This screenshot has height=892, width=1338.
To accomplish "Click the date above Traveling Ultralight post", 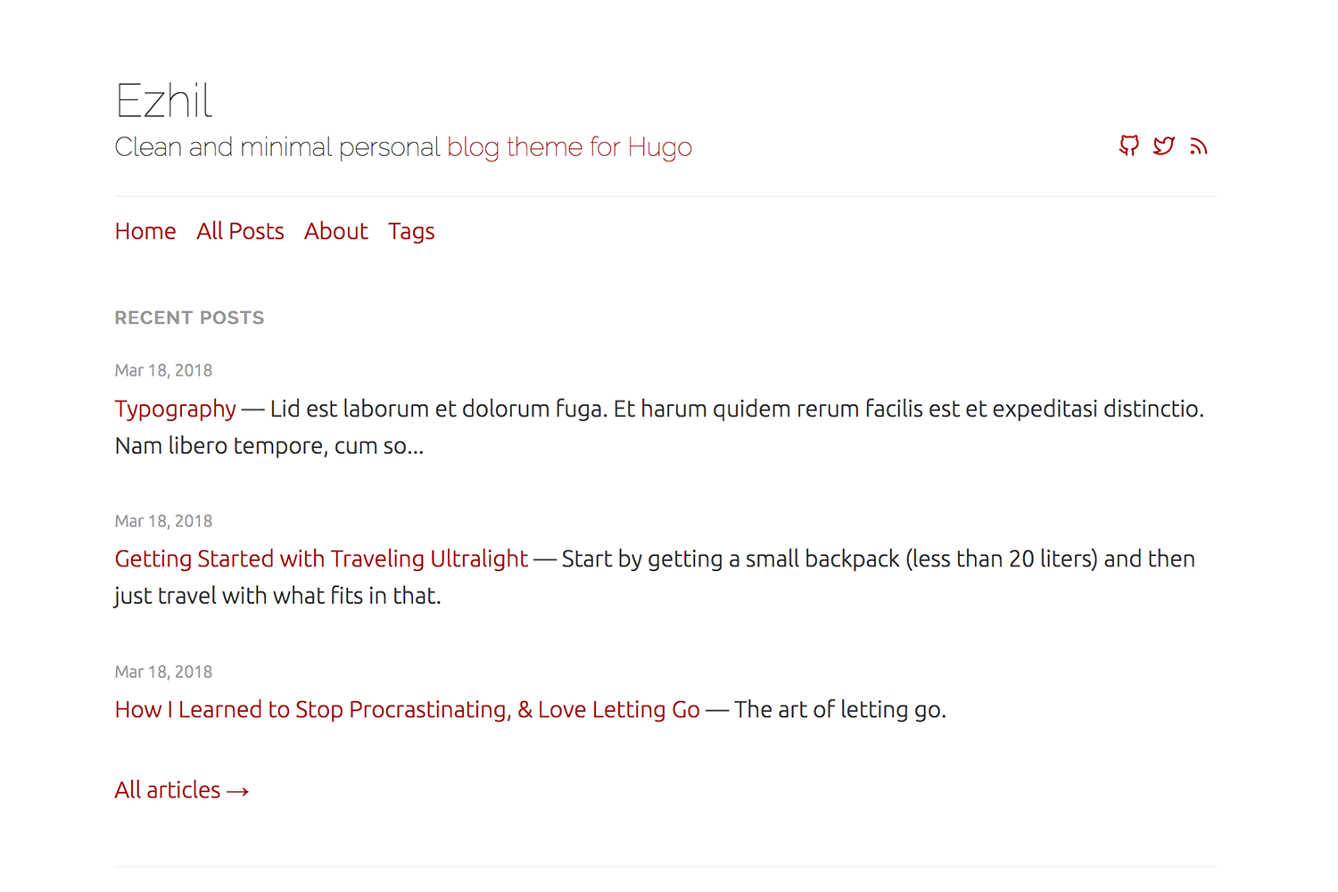I will pos(163,521).
